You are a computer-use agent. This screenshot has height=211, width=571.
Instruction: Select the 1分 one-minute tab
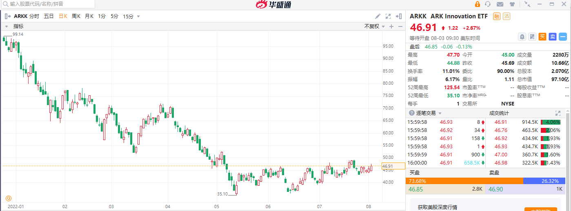point(102,16)
